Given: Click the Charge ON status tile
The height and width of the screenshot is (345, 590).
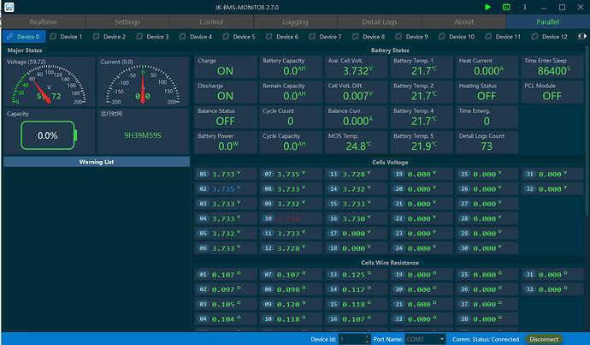Looking at the screenshot, I should coord(226,67).
